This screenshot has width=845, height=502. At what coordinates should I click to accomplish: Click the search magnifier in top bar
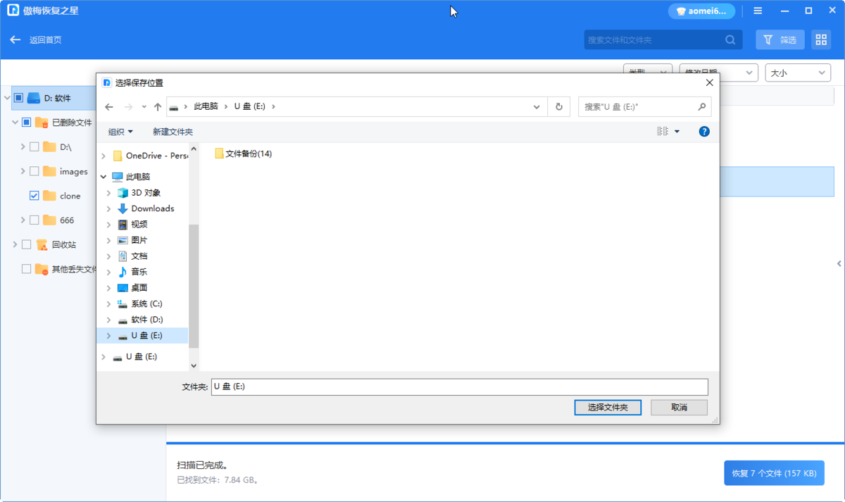(730, 40)
